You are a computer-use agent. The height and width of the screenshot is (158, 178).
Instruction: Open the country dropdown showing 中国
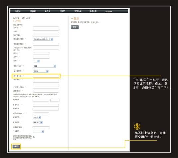[x=44, y=66]
